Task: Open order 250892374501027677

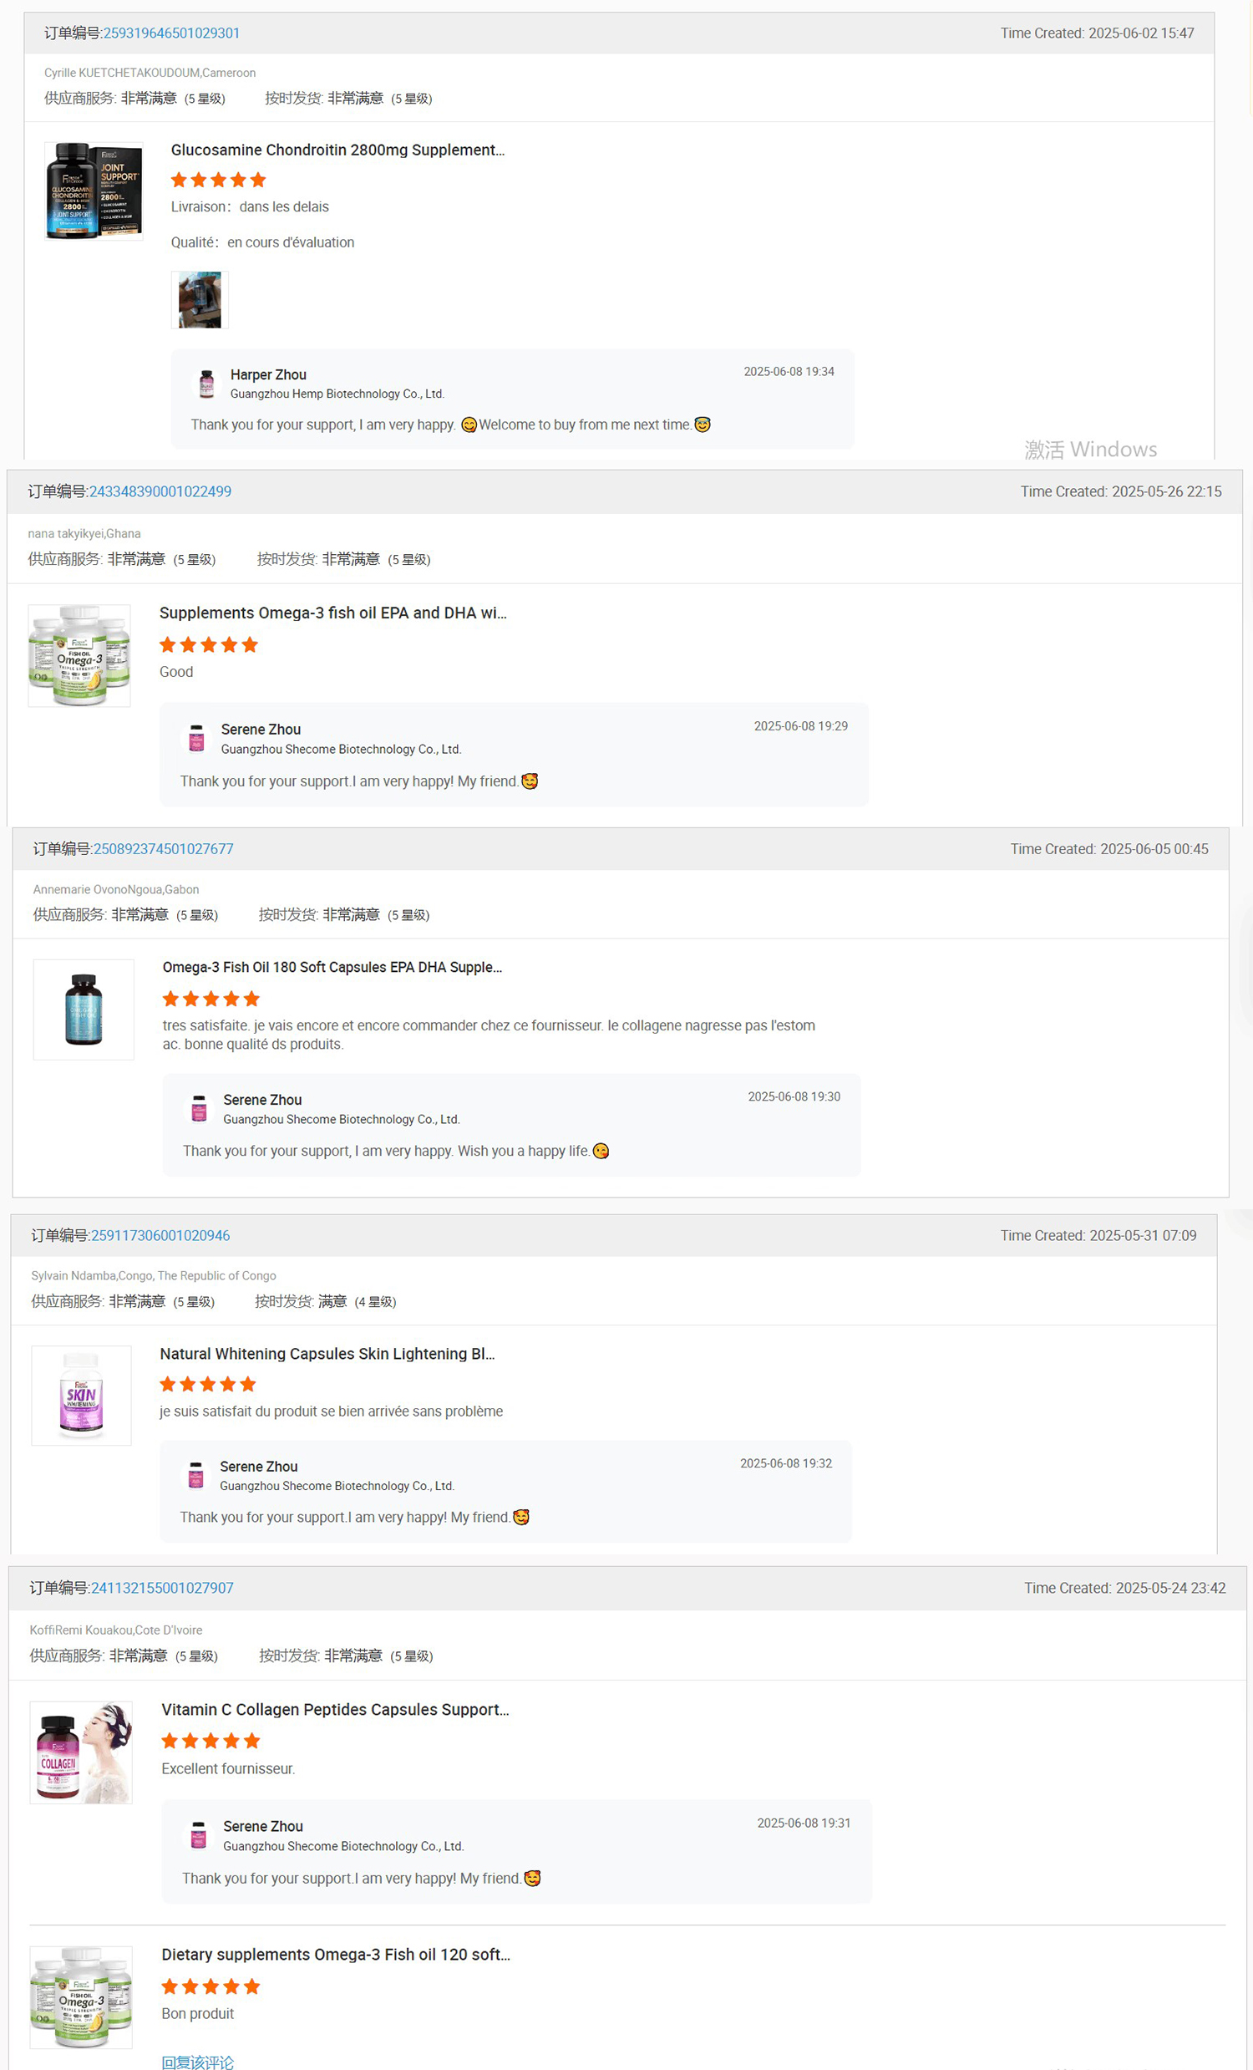Action: [x=164, y=848]
